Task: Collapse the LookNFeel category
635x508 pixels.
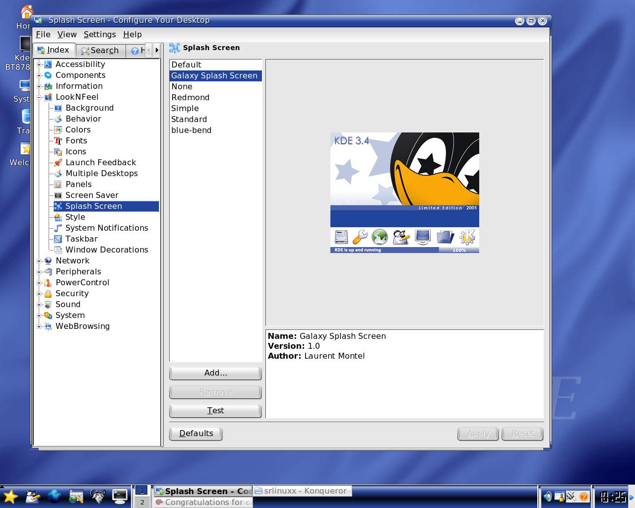Action: click(x=39, y=97)
